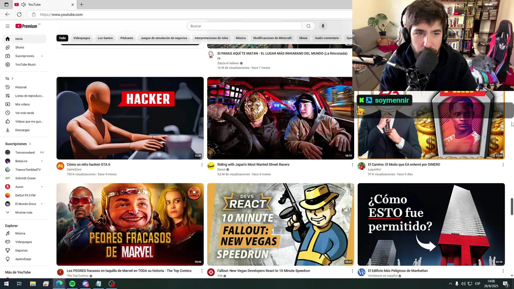Click the Windows Start button
This screenshot has height=289, width=514.
pos(6,284)
